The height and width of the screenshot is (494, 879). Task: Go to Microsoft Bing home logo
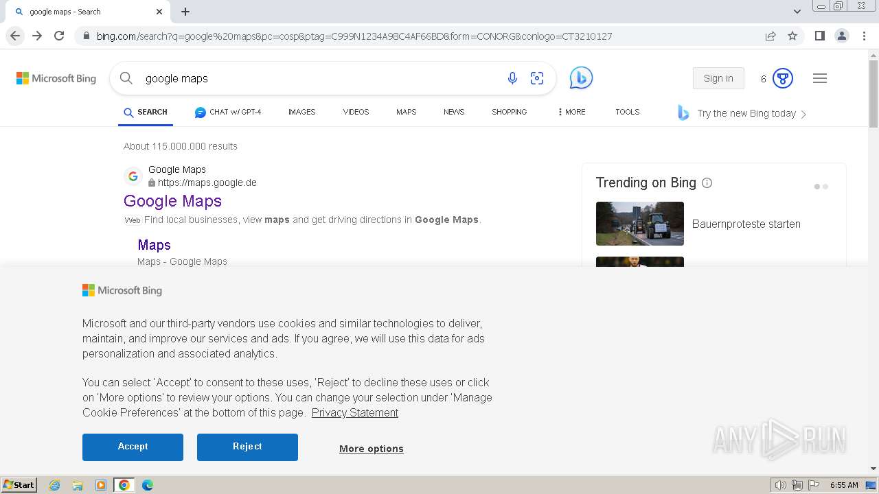tap(56, 78)
